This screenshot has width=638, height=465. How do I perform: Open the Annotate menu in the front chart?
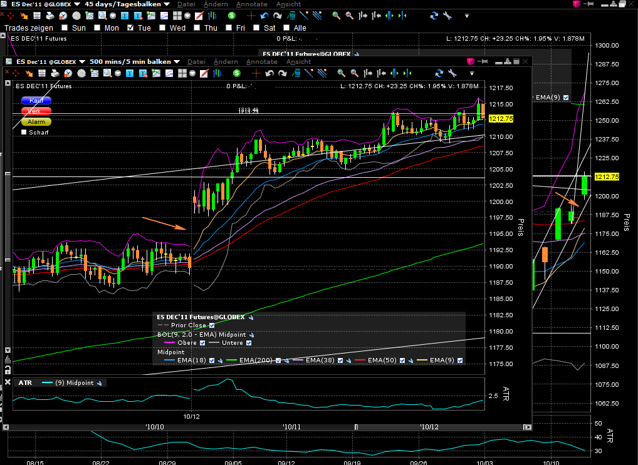click(261, 62)
